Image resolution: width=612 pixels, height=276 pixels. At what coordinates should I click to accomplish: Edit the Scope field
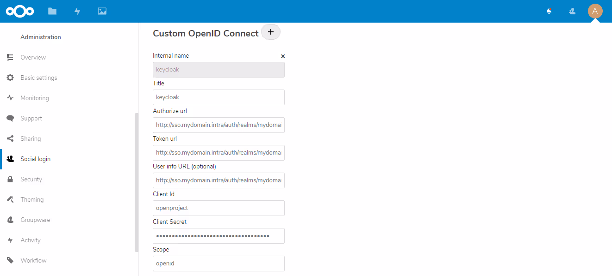click(x=219, y=264)
